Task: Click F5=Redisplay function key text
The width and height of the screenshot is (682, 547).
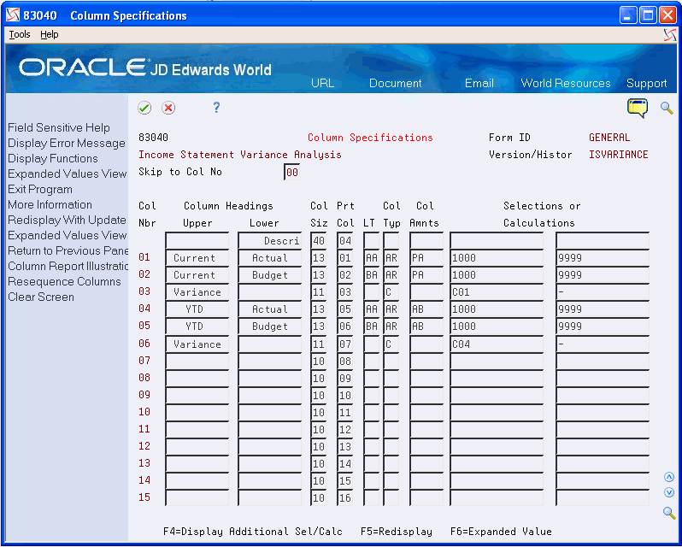Action: 397,532
